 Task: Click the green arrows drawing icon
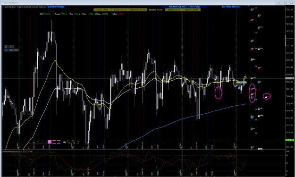coord(69,142)
